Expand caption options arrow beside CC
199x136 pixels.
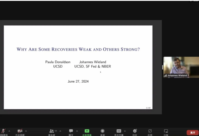pyautogui.click(x=125, y=131)
